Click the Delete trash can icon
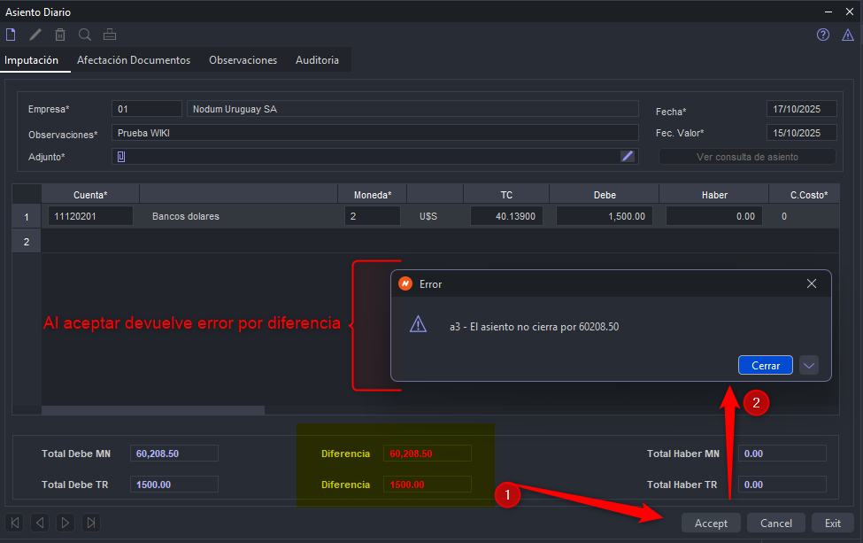 pyautogui.click(x=60, y=35)
